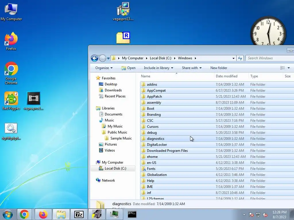Open the recent pages dropdown arrow
294x220 pixels.
[x=108, y=58]
